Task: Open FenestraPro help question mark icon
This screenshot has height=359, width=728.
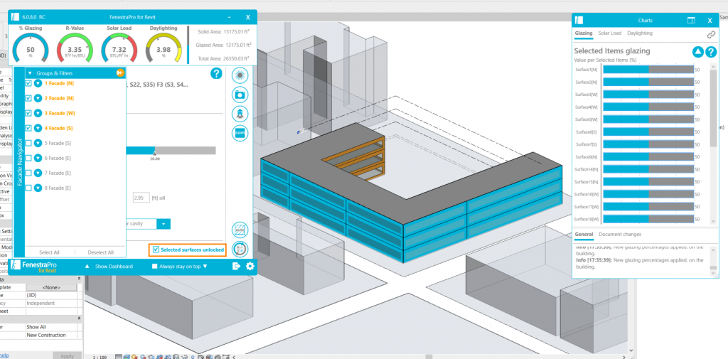Action: point(216,73)
